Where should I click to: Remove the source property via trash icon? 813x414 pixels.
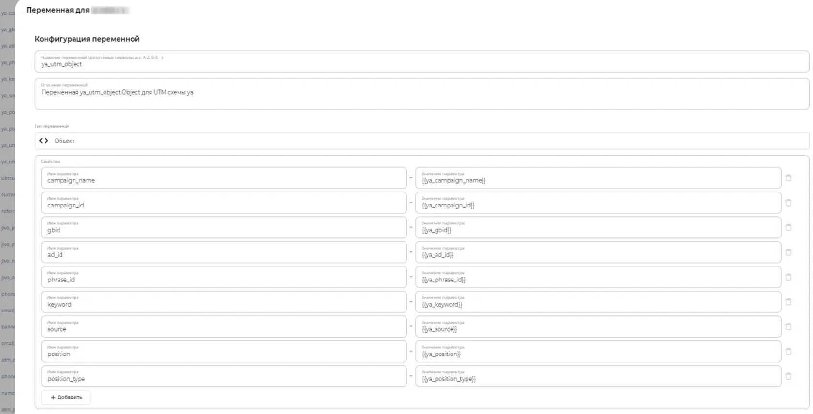[x=788, y=326]
